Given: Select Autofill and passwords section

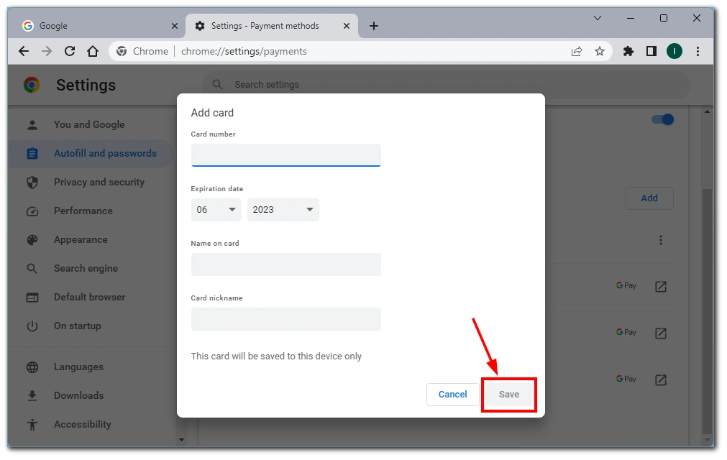Looking at the screenshot, I should coord(91,153).
